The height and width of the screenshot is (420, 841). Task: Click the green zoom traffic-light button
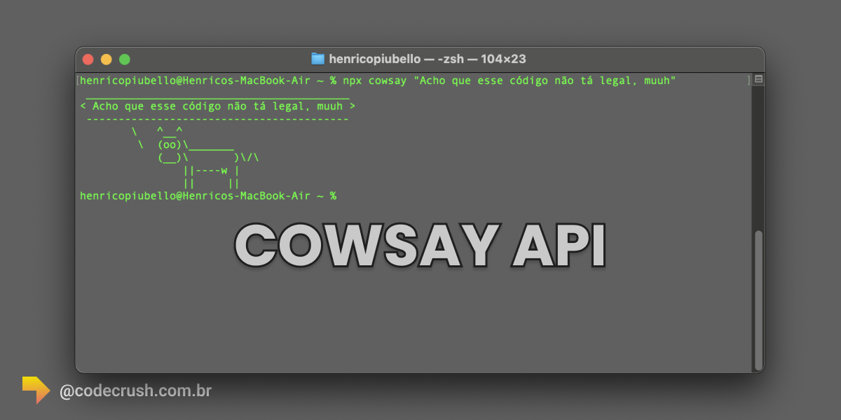[125, 59]
